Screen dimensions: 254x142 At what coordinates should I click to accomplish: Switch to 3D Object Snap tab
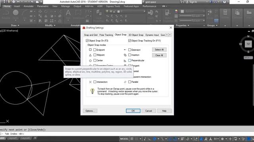pos(136,35)
